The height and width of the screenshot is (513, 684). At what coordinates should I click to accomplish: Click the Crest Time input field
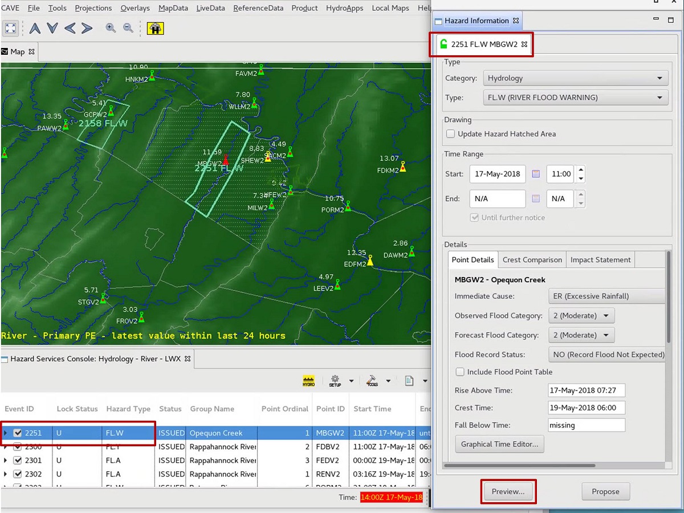[x=586, y=408]
